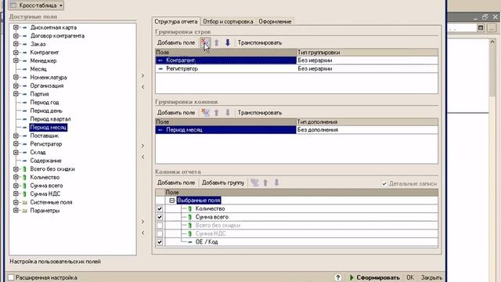Move row grouping down arrow
Image resolution: width=501 pixels, height=282 pixels.
click(228, 42)
